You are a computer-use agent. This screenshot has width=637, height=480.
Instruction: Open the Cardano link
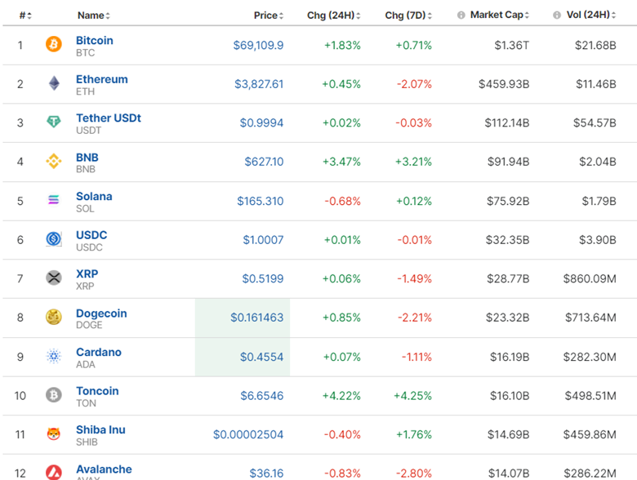99,352
